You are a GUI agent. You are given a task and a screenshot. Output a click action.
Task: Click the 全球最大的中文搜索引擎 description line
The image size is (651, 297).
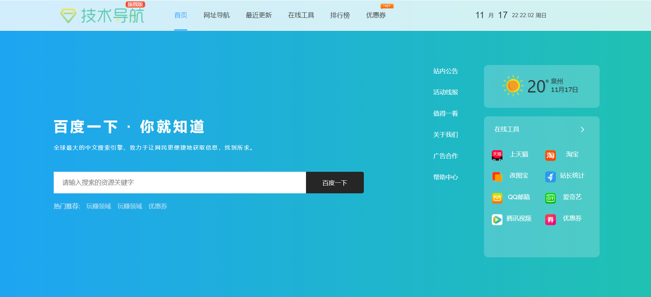[154, 148]
